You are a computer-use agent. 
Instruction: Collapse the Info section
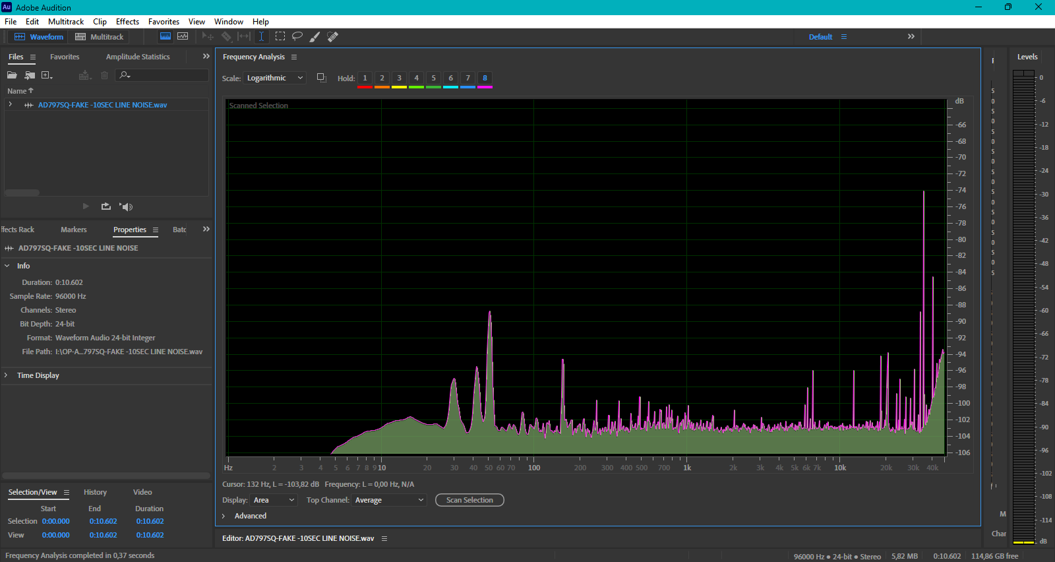tap(7, 266)
